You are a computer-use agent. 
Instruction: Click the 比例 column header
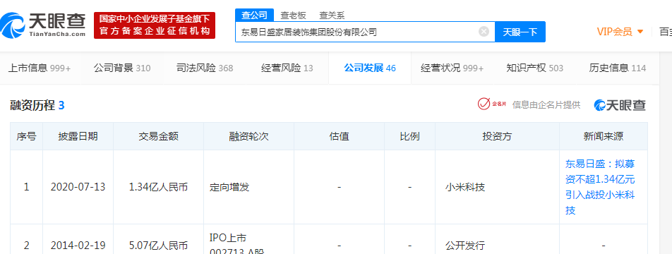tap(409, 136)
